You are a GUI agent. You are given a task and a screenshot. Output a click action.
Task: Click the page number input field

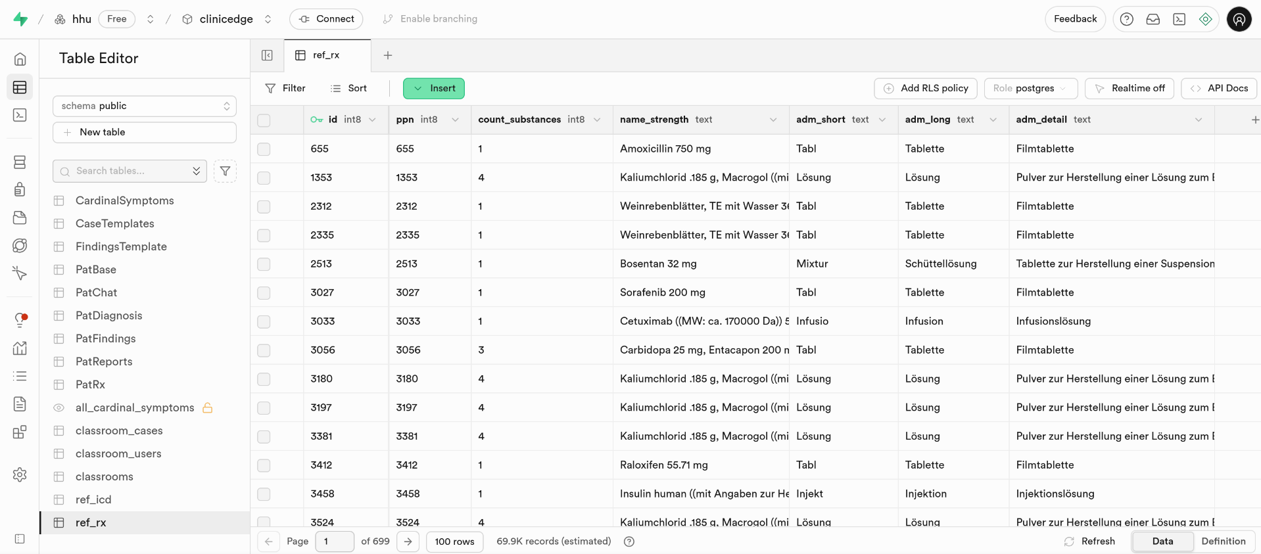(x=335, y=542)
